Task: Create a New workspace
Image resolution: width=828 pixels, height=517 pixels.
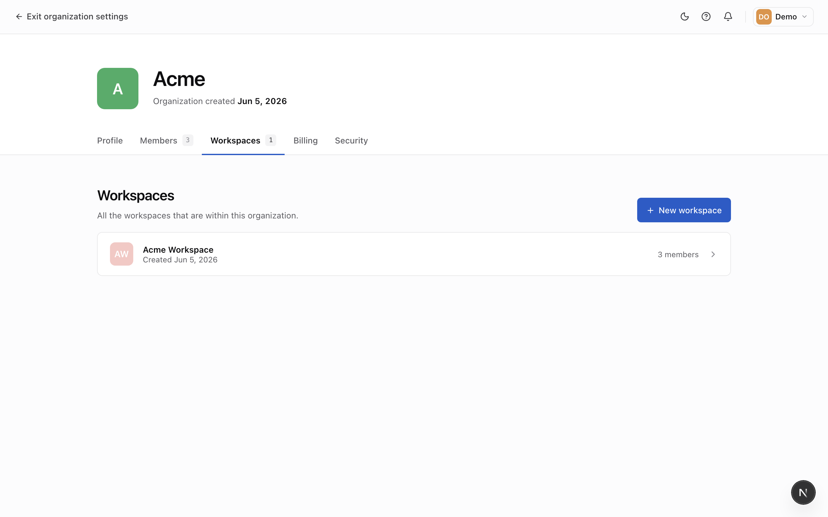Action: [684, 210]
